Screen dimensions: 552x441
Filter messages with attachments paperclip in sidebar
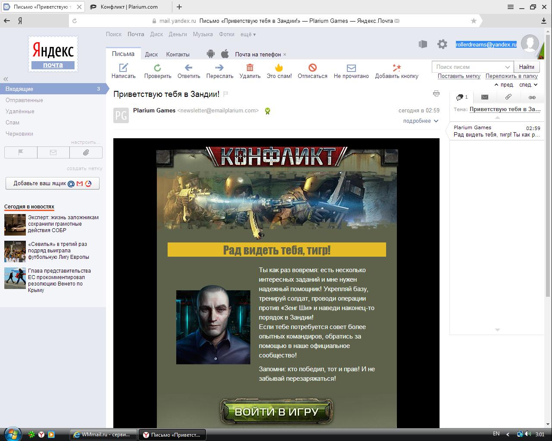[86, 152]
